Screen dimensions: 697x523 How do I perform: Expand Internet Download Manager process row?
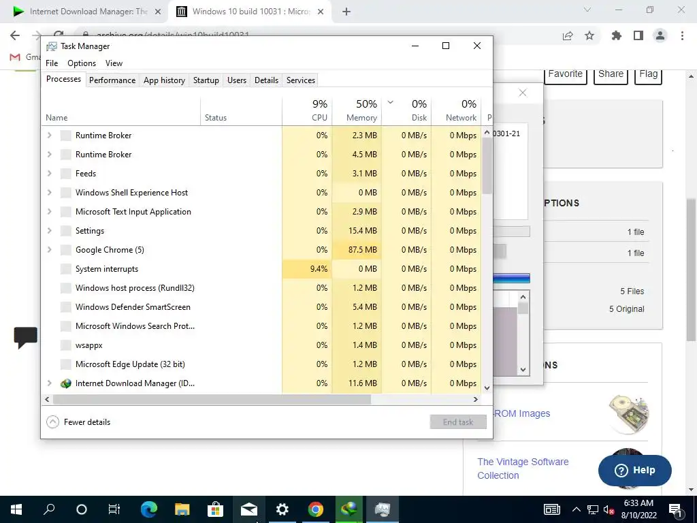click(x=49, y=383)
